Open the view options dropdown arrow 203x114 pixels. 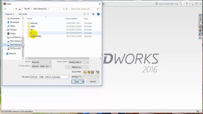88,14
